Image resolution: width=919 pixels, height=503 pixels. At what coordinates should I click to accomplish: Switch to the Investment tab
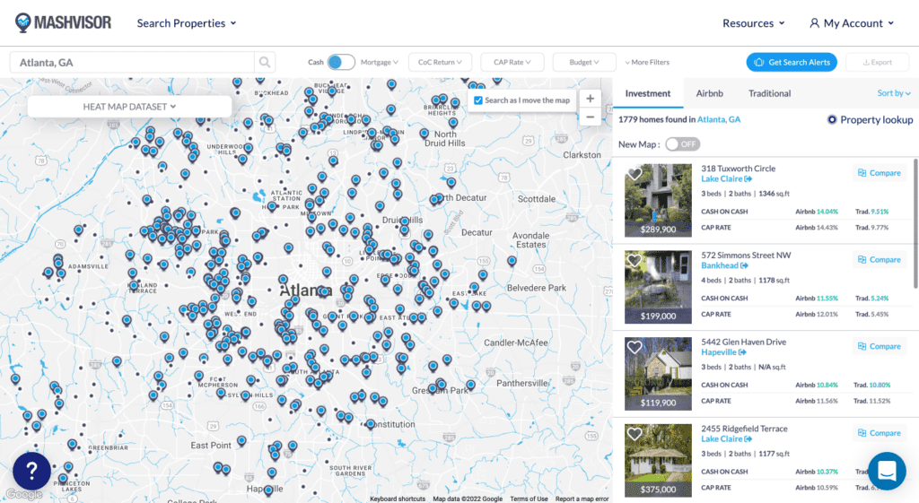tap(648, 93)
